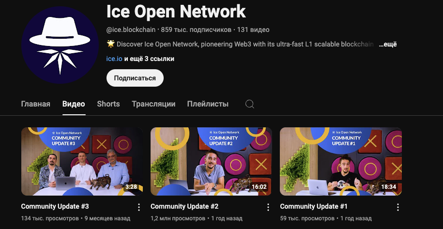Open the Community Update #2 video title
Screen dimensions: 443x229
pos(184,206)
